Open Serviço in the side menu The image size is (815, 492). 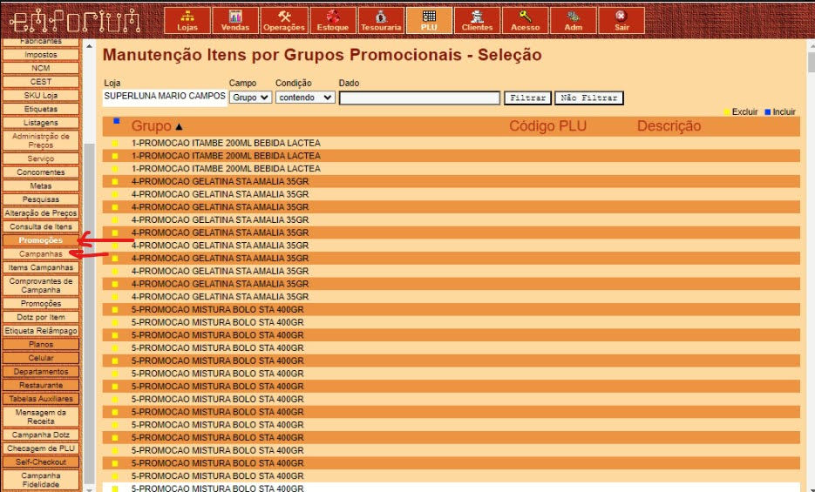[x=41, y=158]
